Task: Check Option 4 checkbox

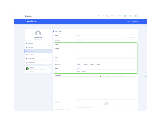Action: click(x=96, y=64)
